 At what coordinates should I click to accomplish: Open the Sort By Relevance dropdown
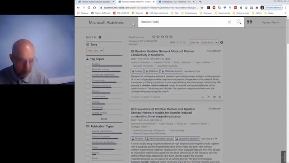click(204, 43)
